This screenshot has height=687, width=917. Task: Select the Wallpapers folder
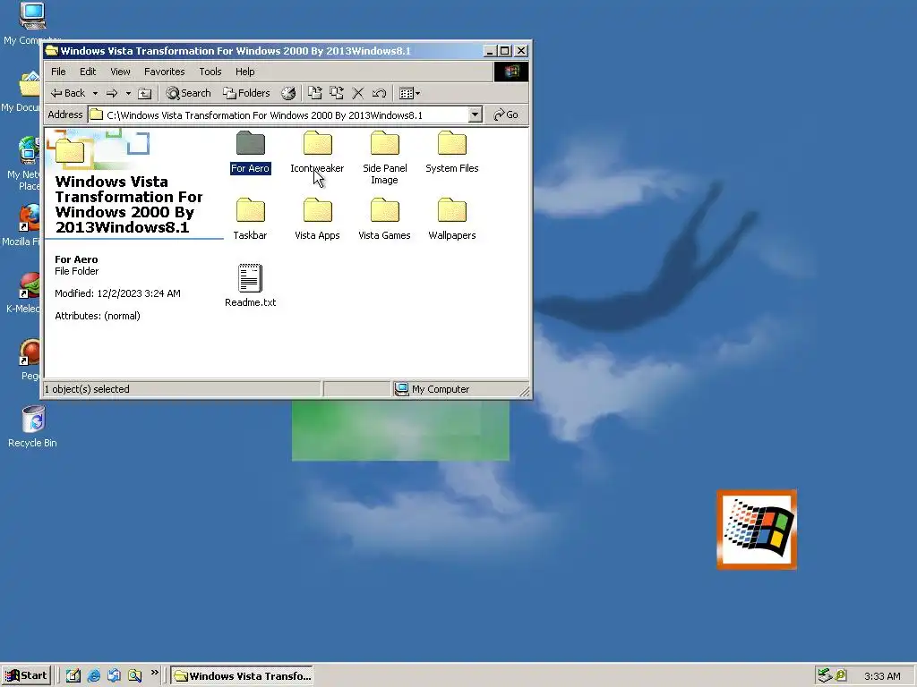[452, 219]
